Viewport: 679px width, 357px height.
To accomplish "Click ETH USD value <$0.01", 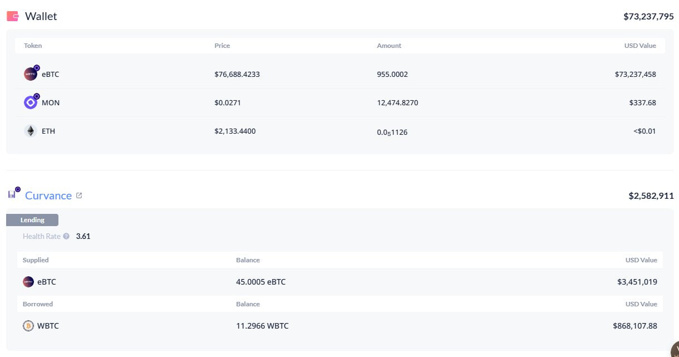I will coord(645,131).
